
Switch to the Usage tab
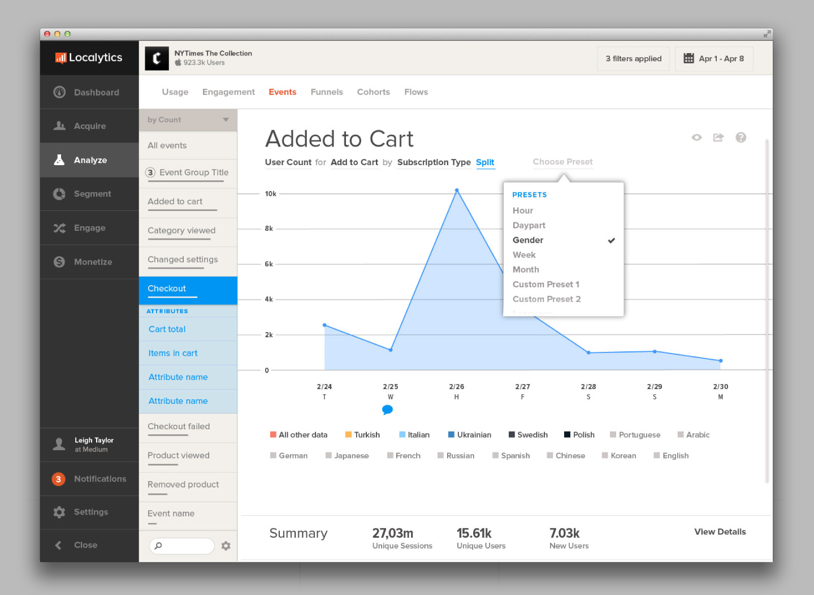point(175,92)
